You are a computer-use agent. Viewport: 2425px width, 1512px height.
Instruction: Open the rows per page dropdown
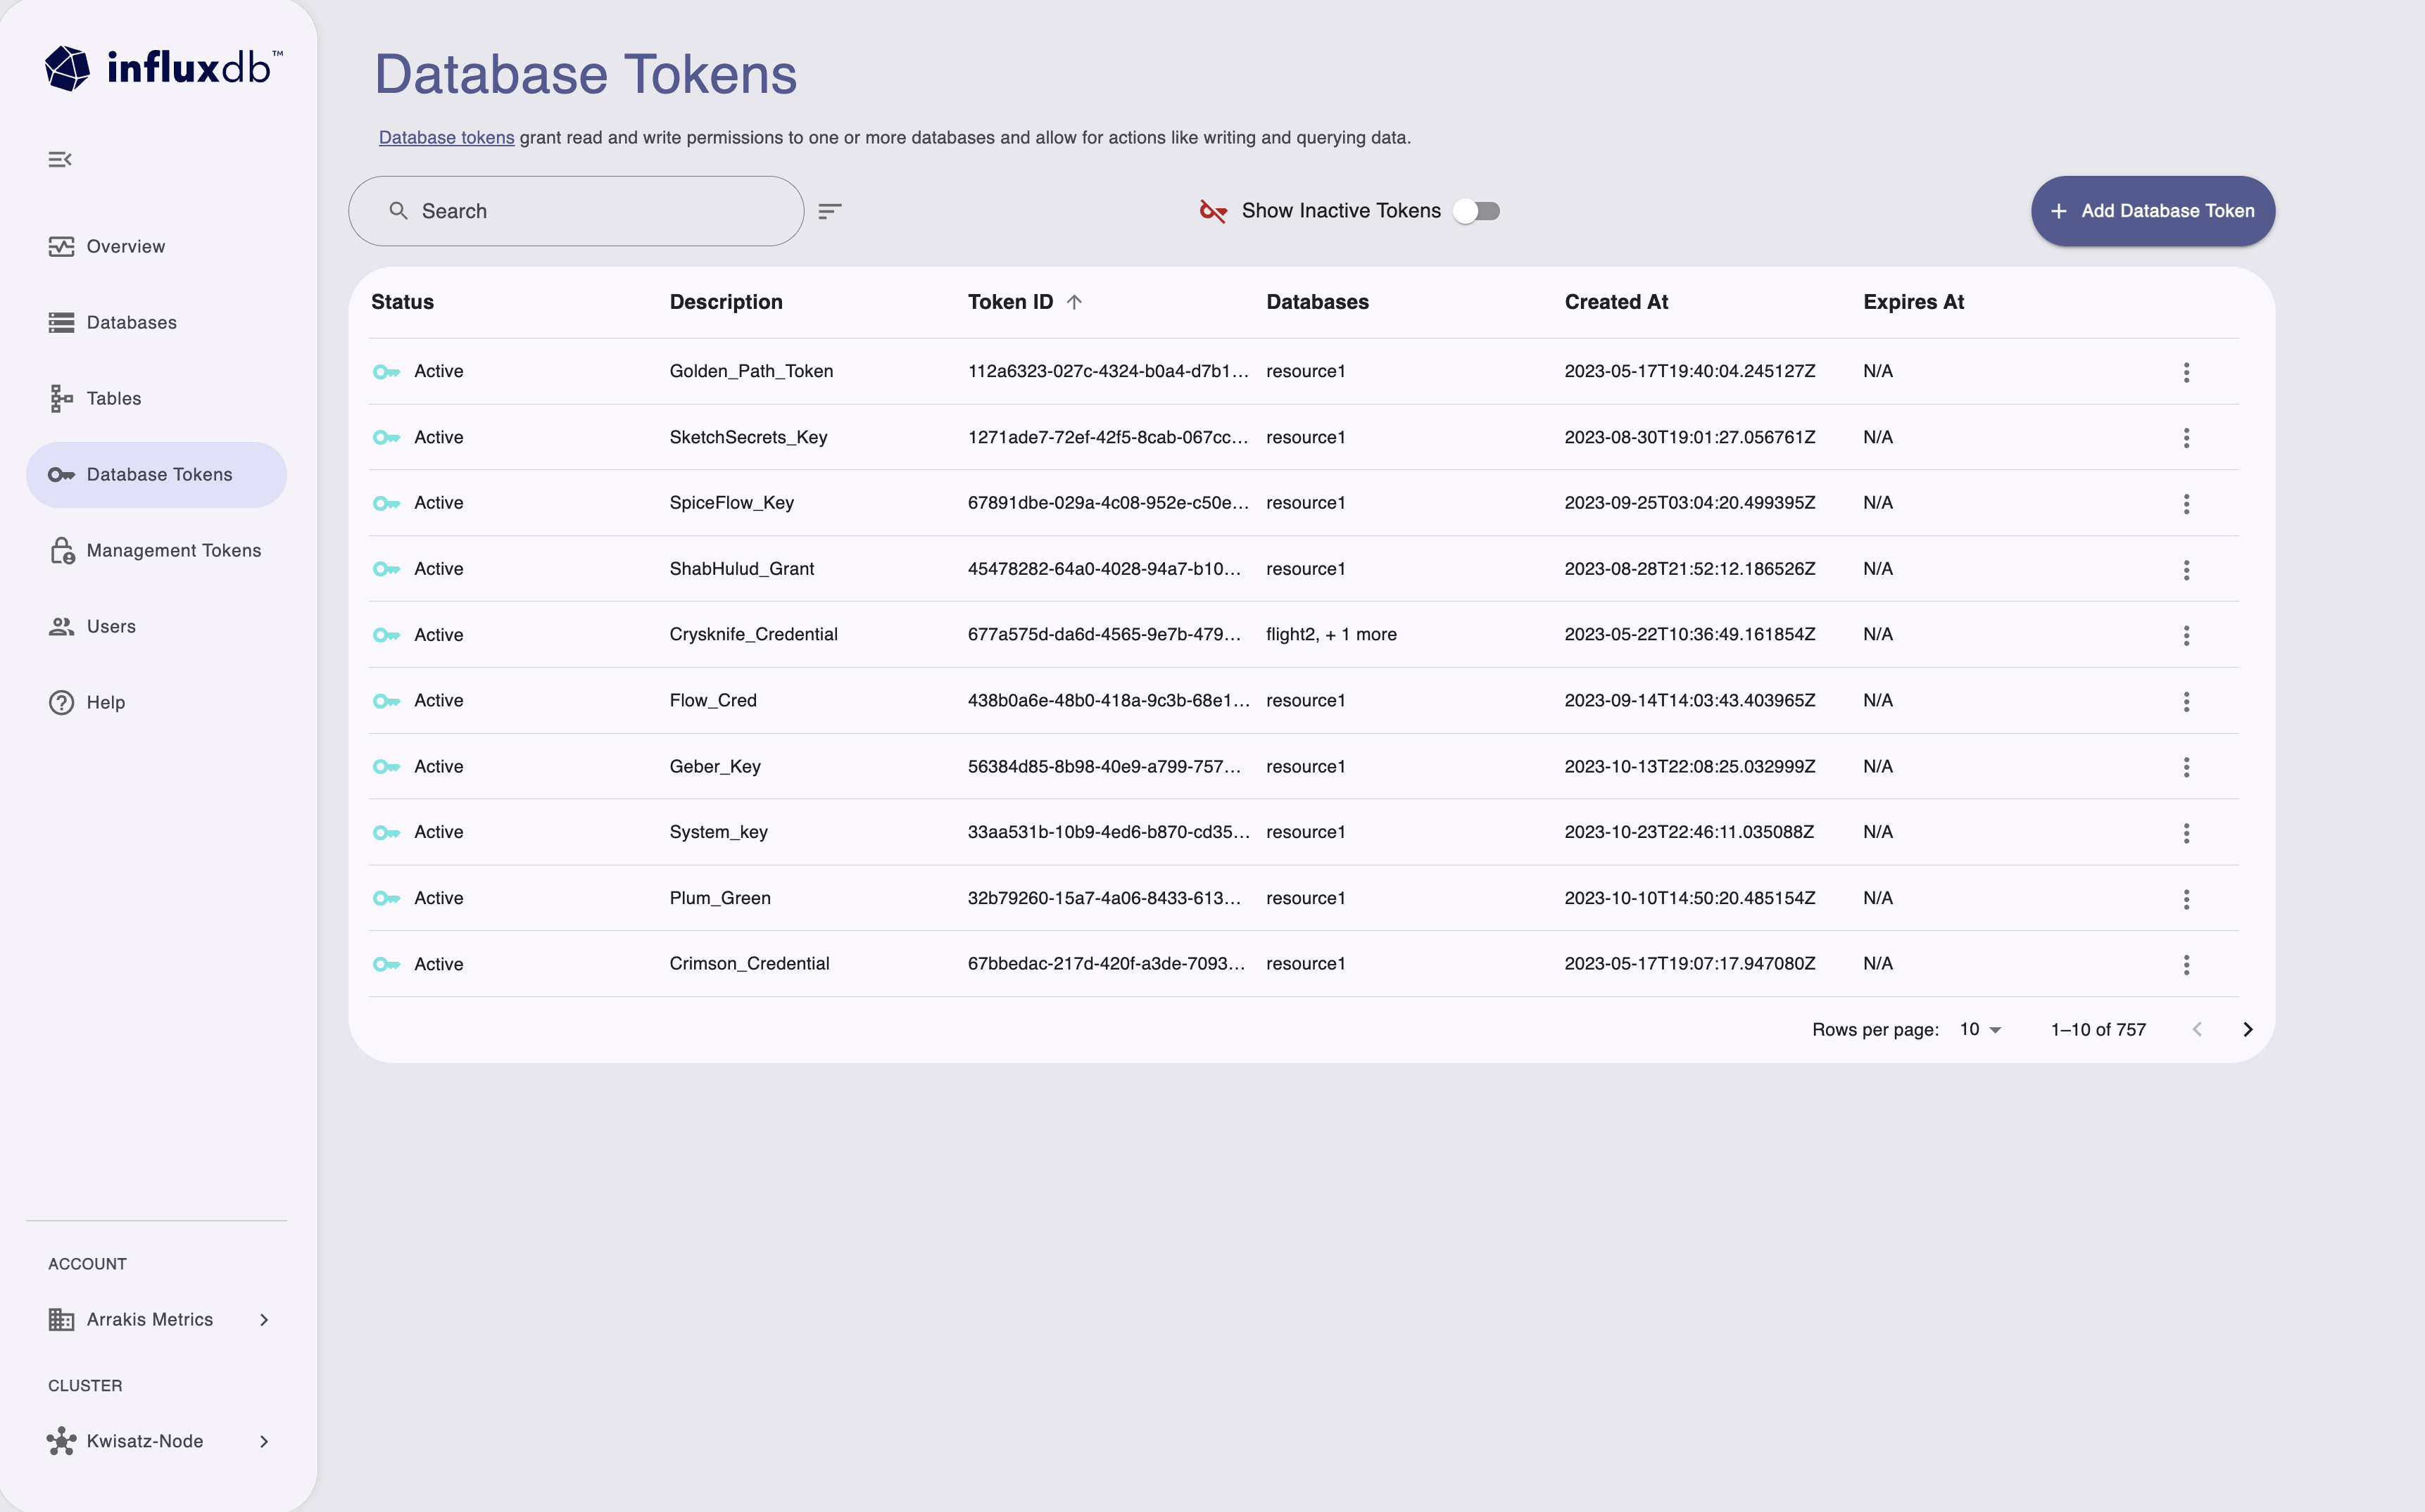coord(1981,1030)
